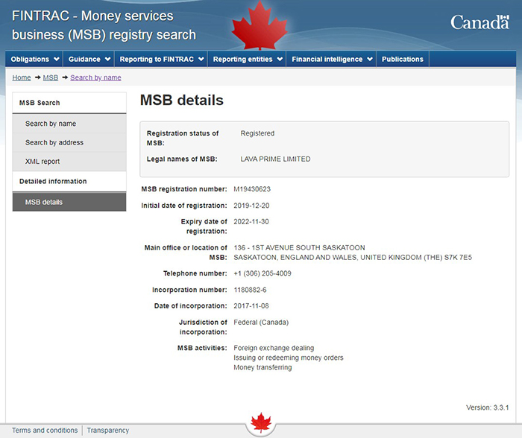Click the MSB registration number label
Image resolution: width=522 pixels, height=438 pixels.
click(x=184, y=189)
